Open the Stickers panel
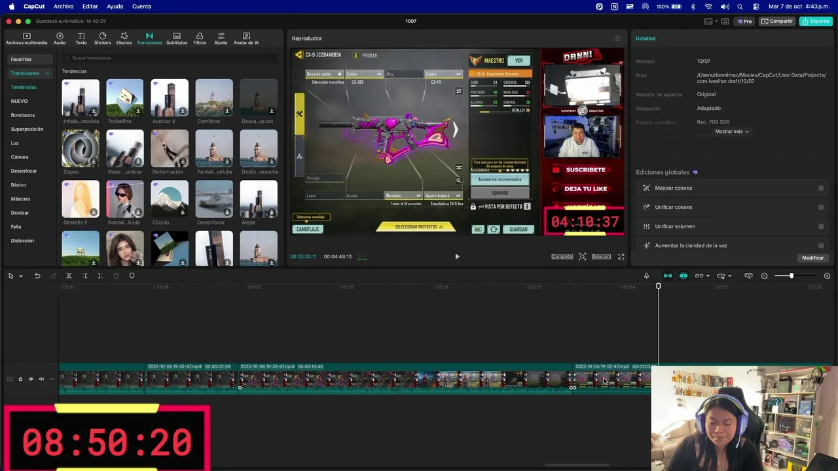This screenshot has height=471, width=838. click(x=103, y=39)
